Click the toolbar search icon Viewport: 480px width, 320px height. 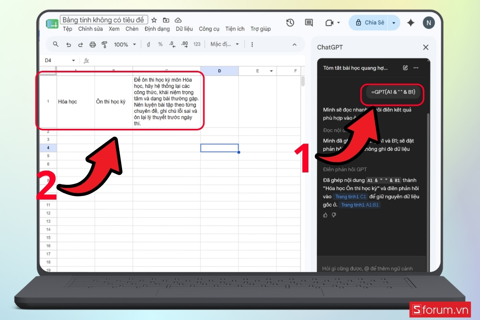coord(56,44)
